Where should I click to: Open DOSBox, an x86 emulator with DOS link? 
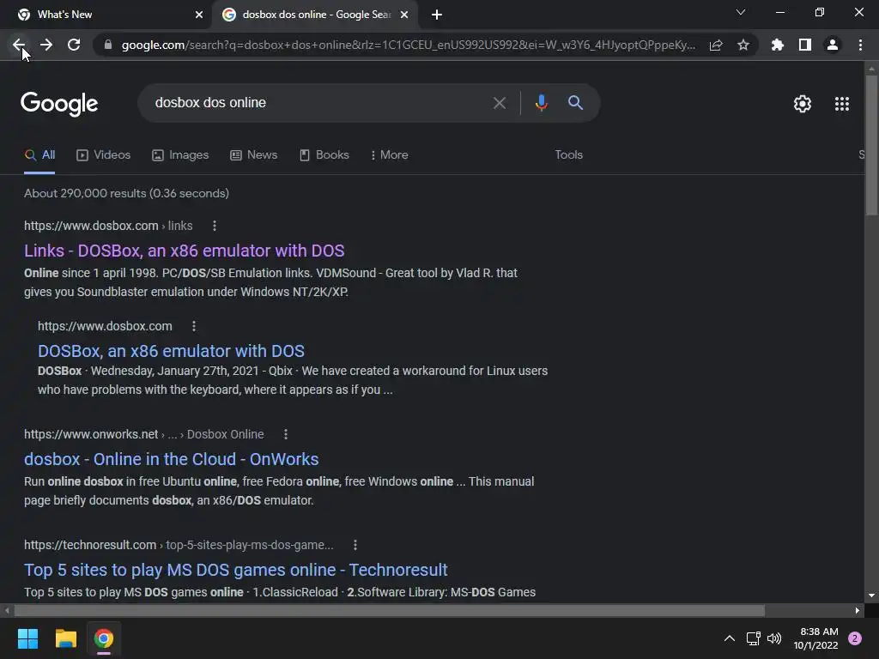point(171,351)
